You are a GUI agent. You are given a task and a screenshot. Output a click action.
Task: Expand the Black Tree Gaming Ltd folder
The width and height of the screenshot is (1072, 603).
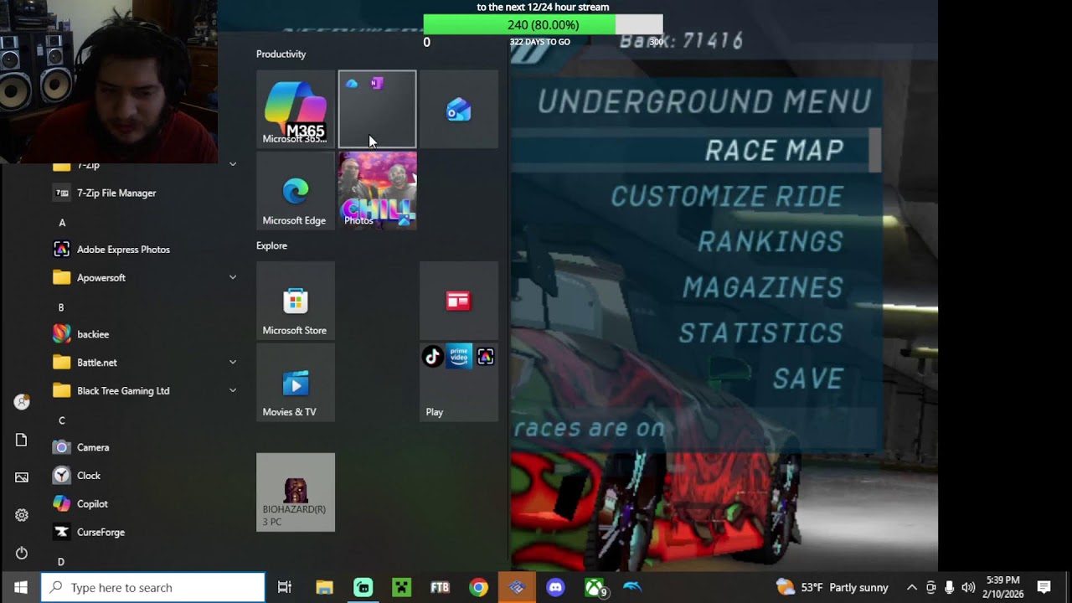pos(233,390)
